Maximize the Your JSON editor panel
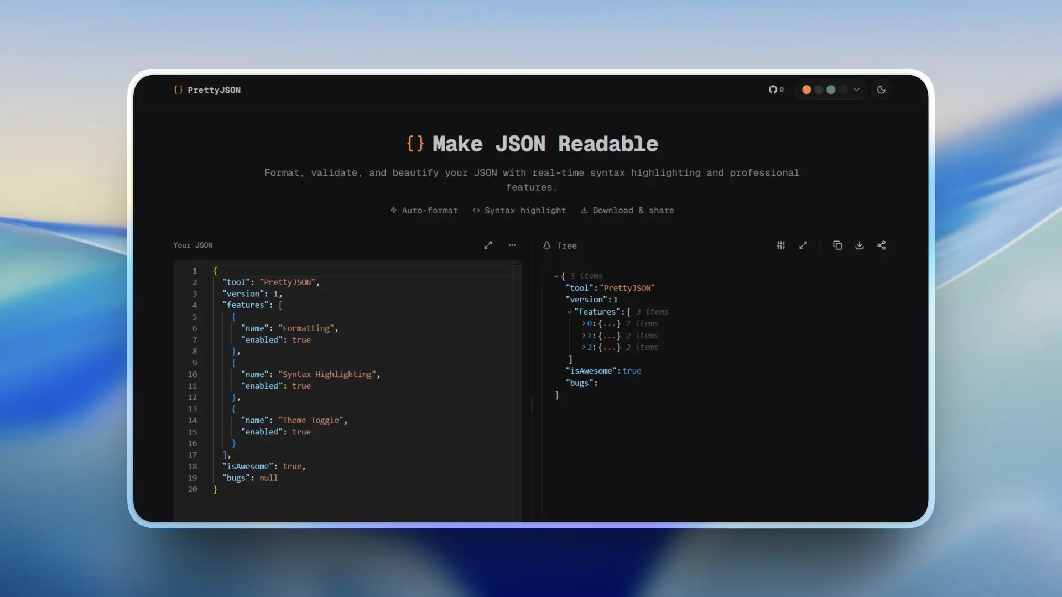Image resolution: width=1062 pixels, height=597 pixels. click(488, 245)
